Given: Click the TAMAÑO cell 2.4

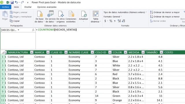Looking at the screenshot, I should coord(154,74).
